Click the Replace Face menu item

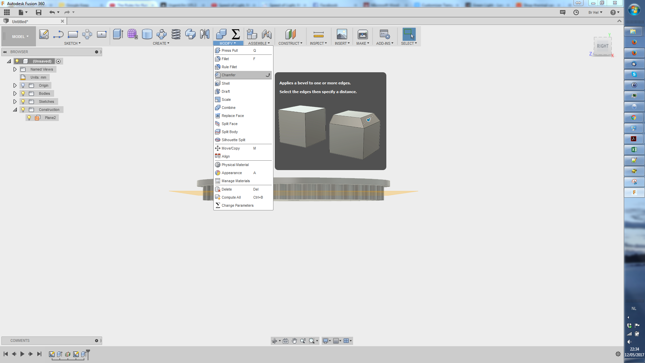tap(232, 116)
